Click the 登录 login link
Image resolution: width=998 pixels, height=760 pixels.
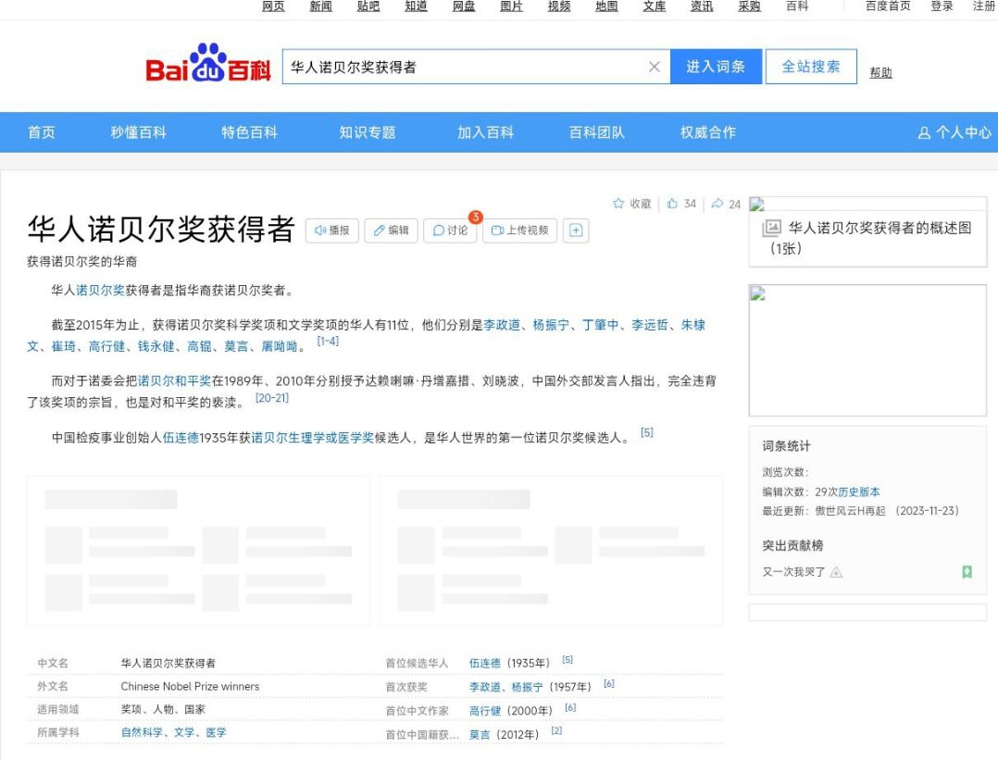(x=942, y=6)
